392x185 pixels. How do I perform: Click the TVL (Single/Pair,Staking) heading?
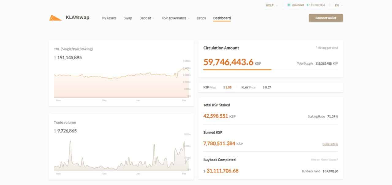pos(73,49)
